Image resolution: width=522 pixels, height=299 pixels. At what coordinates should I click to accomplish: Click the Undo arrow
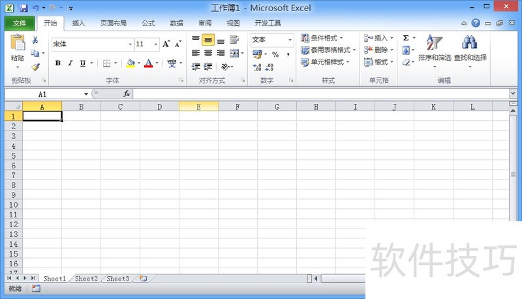36,7
